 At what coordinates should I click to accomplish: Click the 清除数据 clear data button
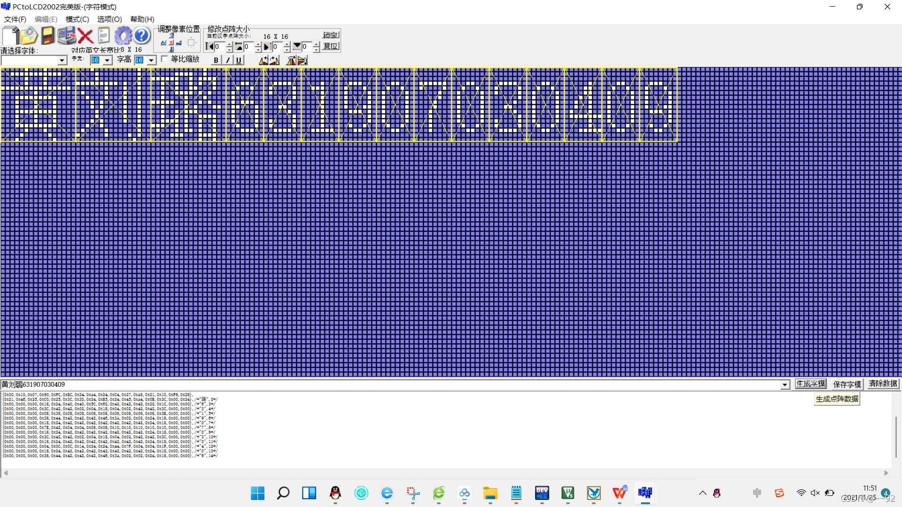click(x=883, y=384)
